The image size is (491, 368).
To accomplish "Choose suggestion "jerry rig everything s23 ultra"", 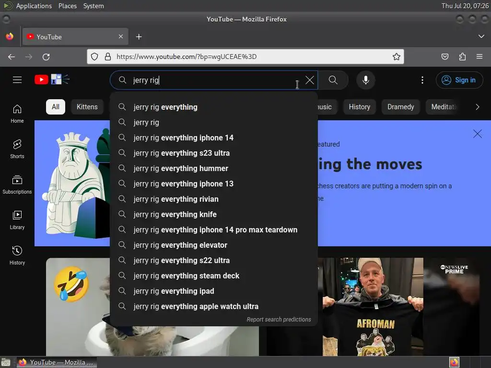I will point(213,153).
